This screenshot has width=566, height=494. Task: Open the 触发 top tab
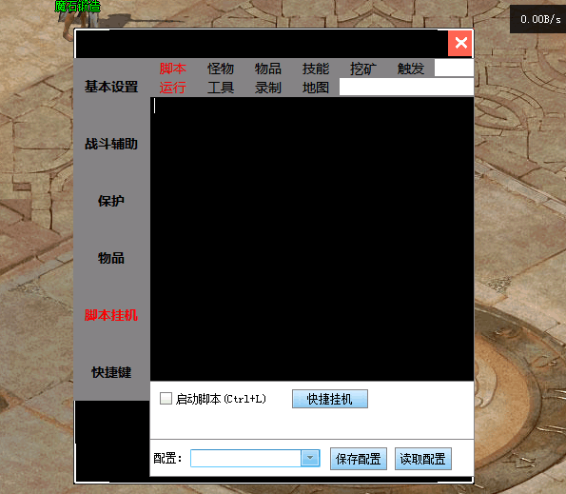(x=411, y=69)
